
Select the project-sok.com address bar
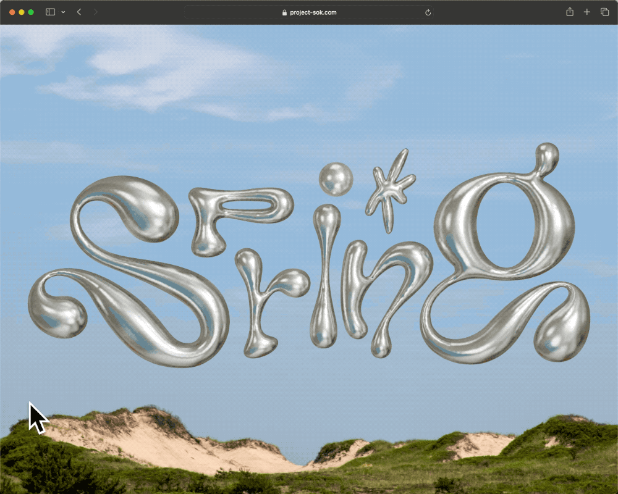pos(309,12)
